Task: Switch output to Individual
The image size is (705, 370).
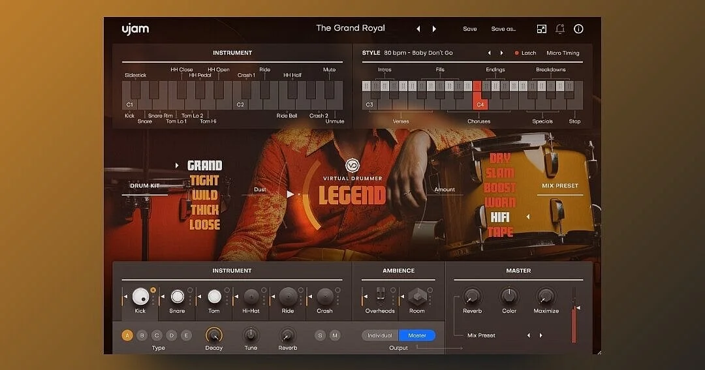Action: tap(380, 335)
